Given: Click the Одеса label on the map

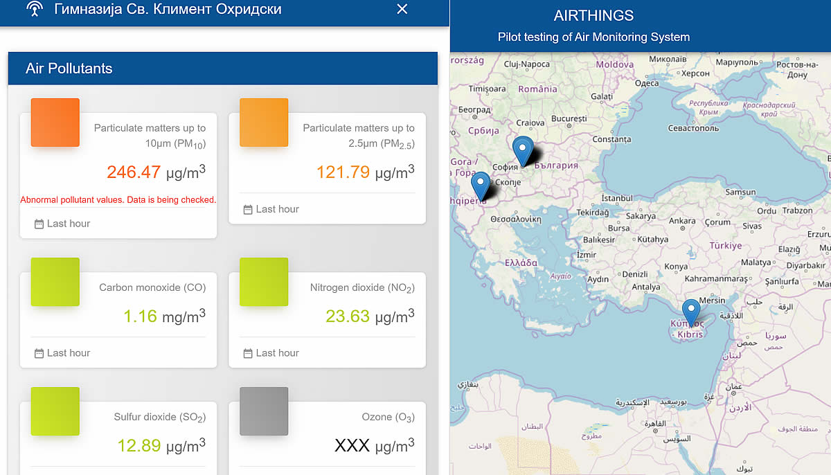Looking at the screenshot, I should [x=647, y=83].
